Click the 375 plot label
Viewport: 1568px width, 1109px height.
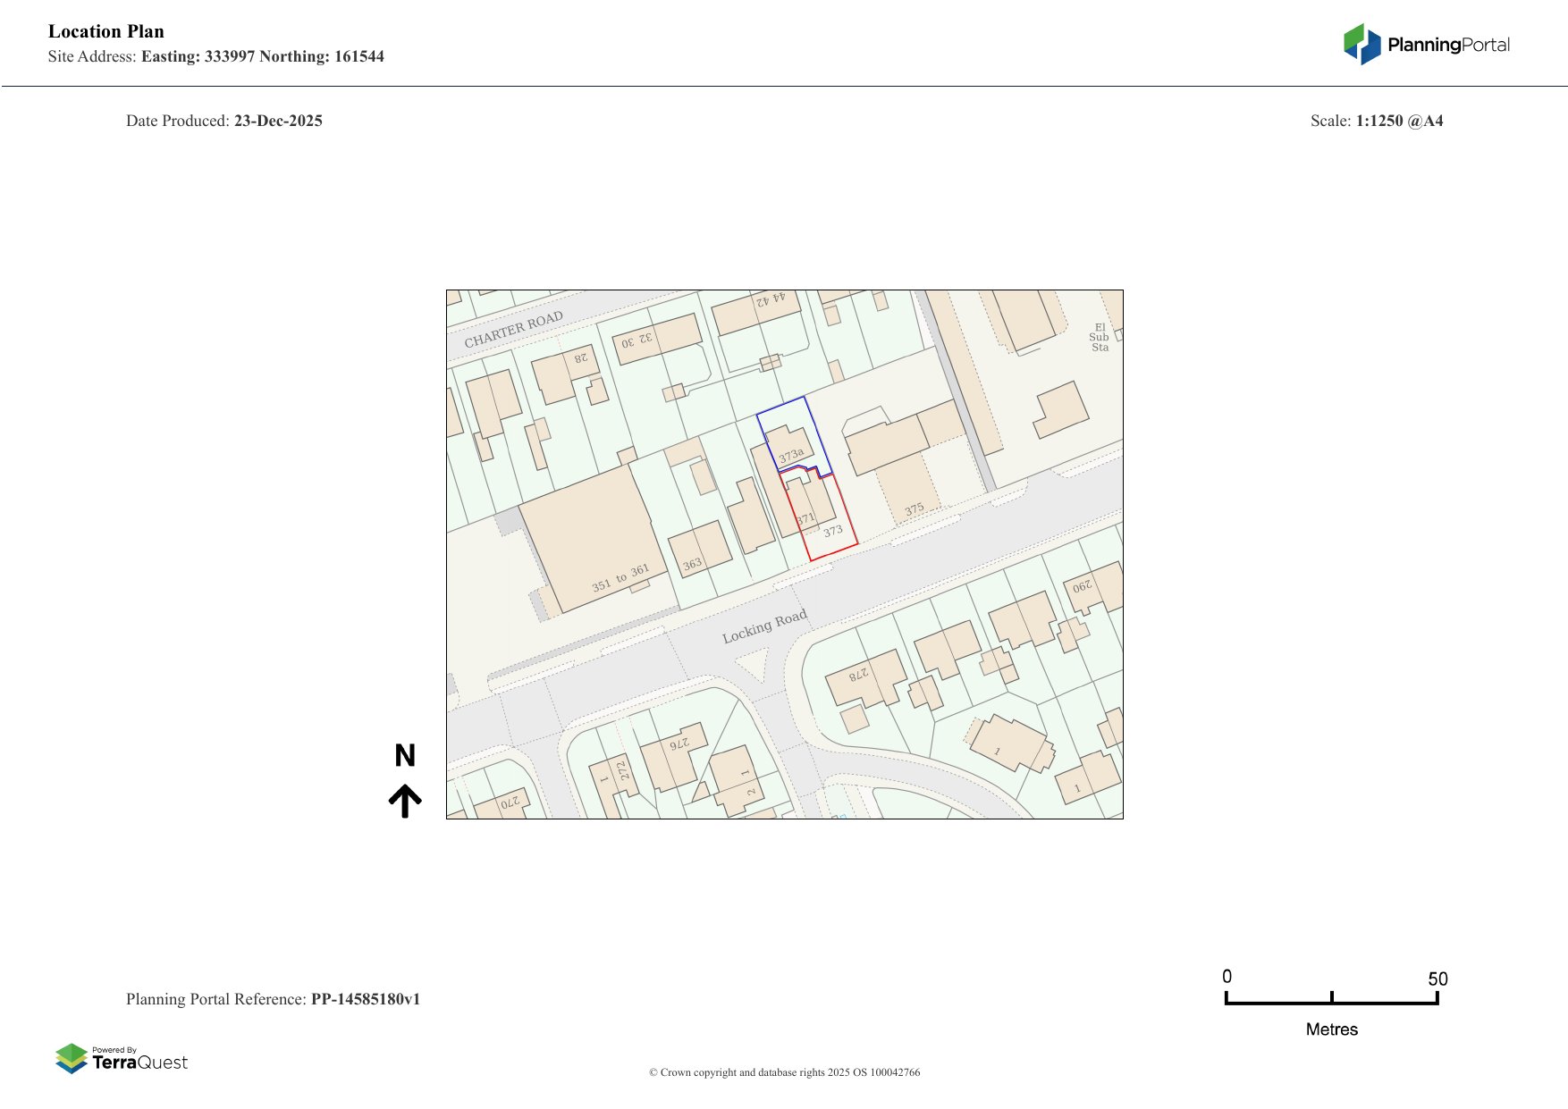coord(914,510)
